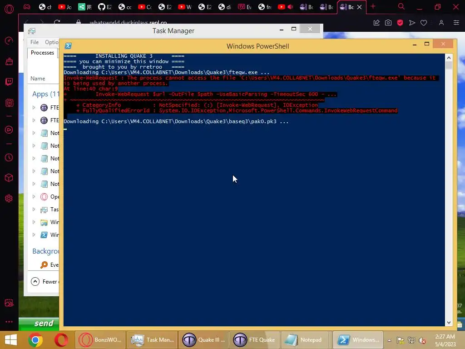465x349 pixels.
Task: Click the Task Manager window title icon
Action: (32, 31)
